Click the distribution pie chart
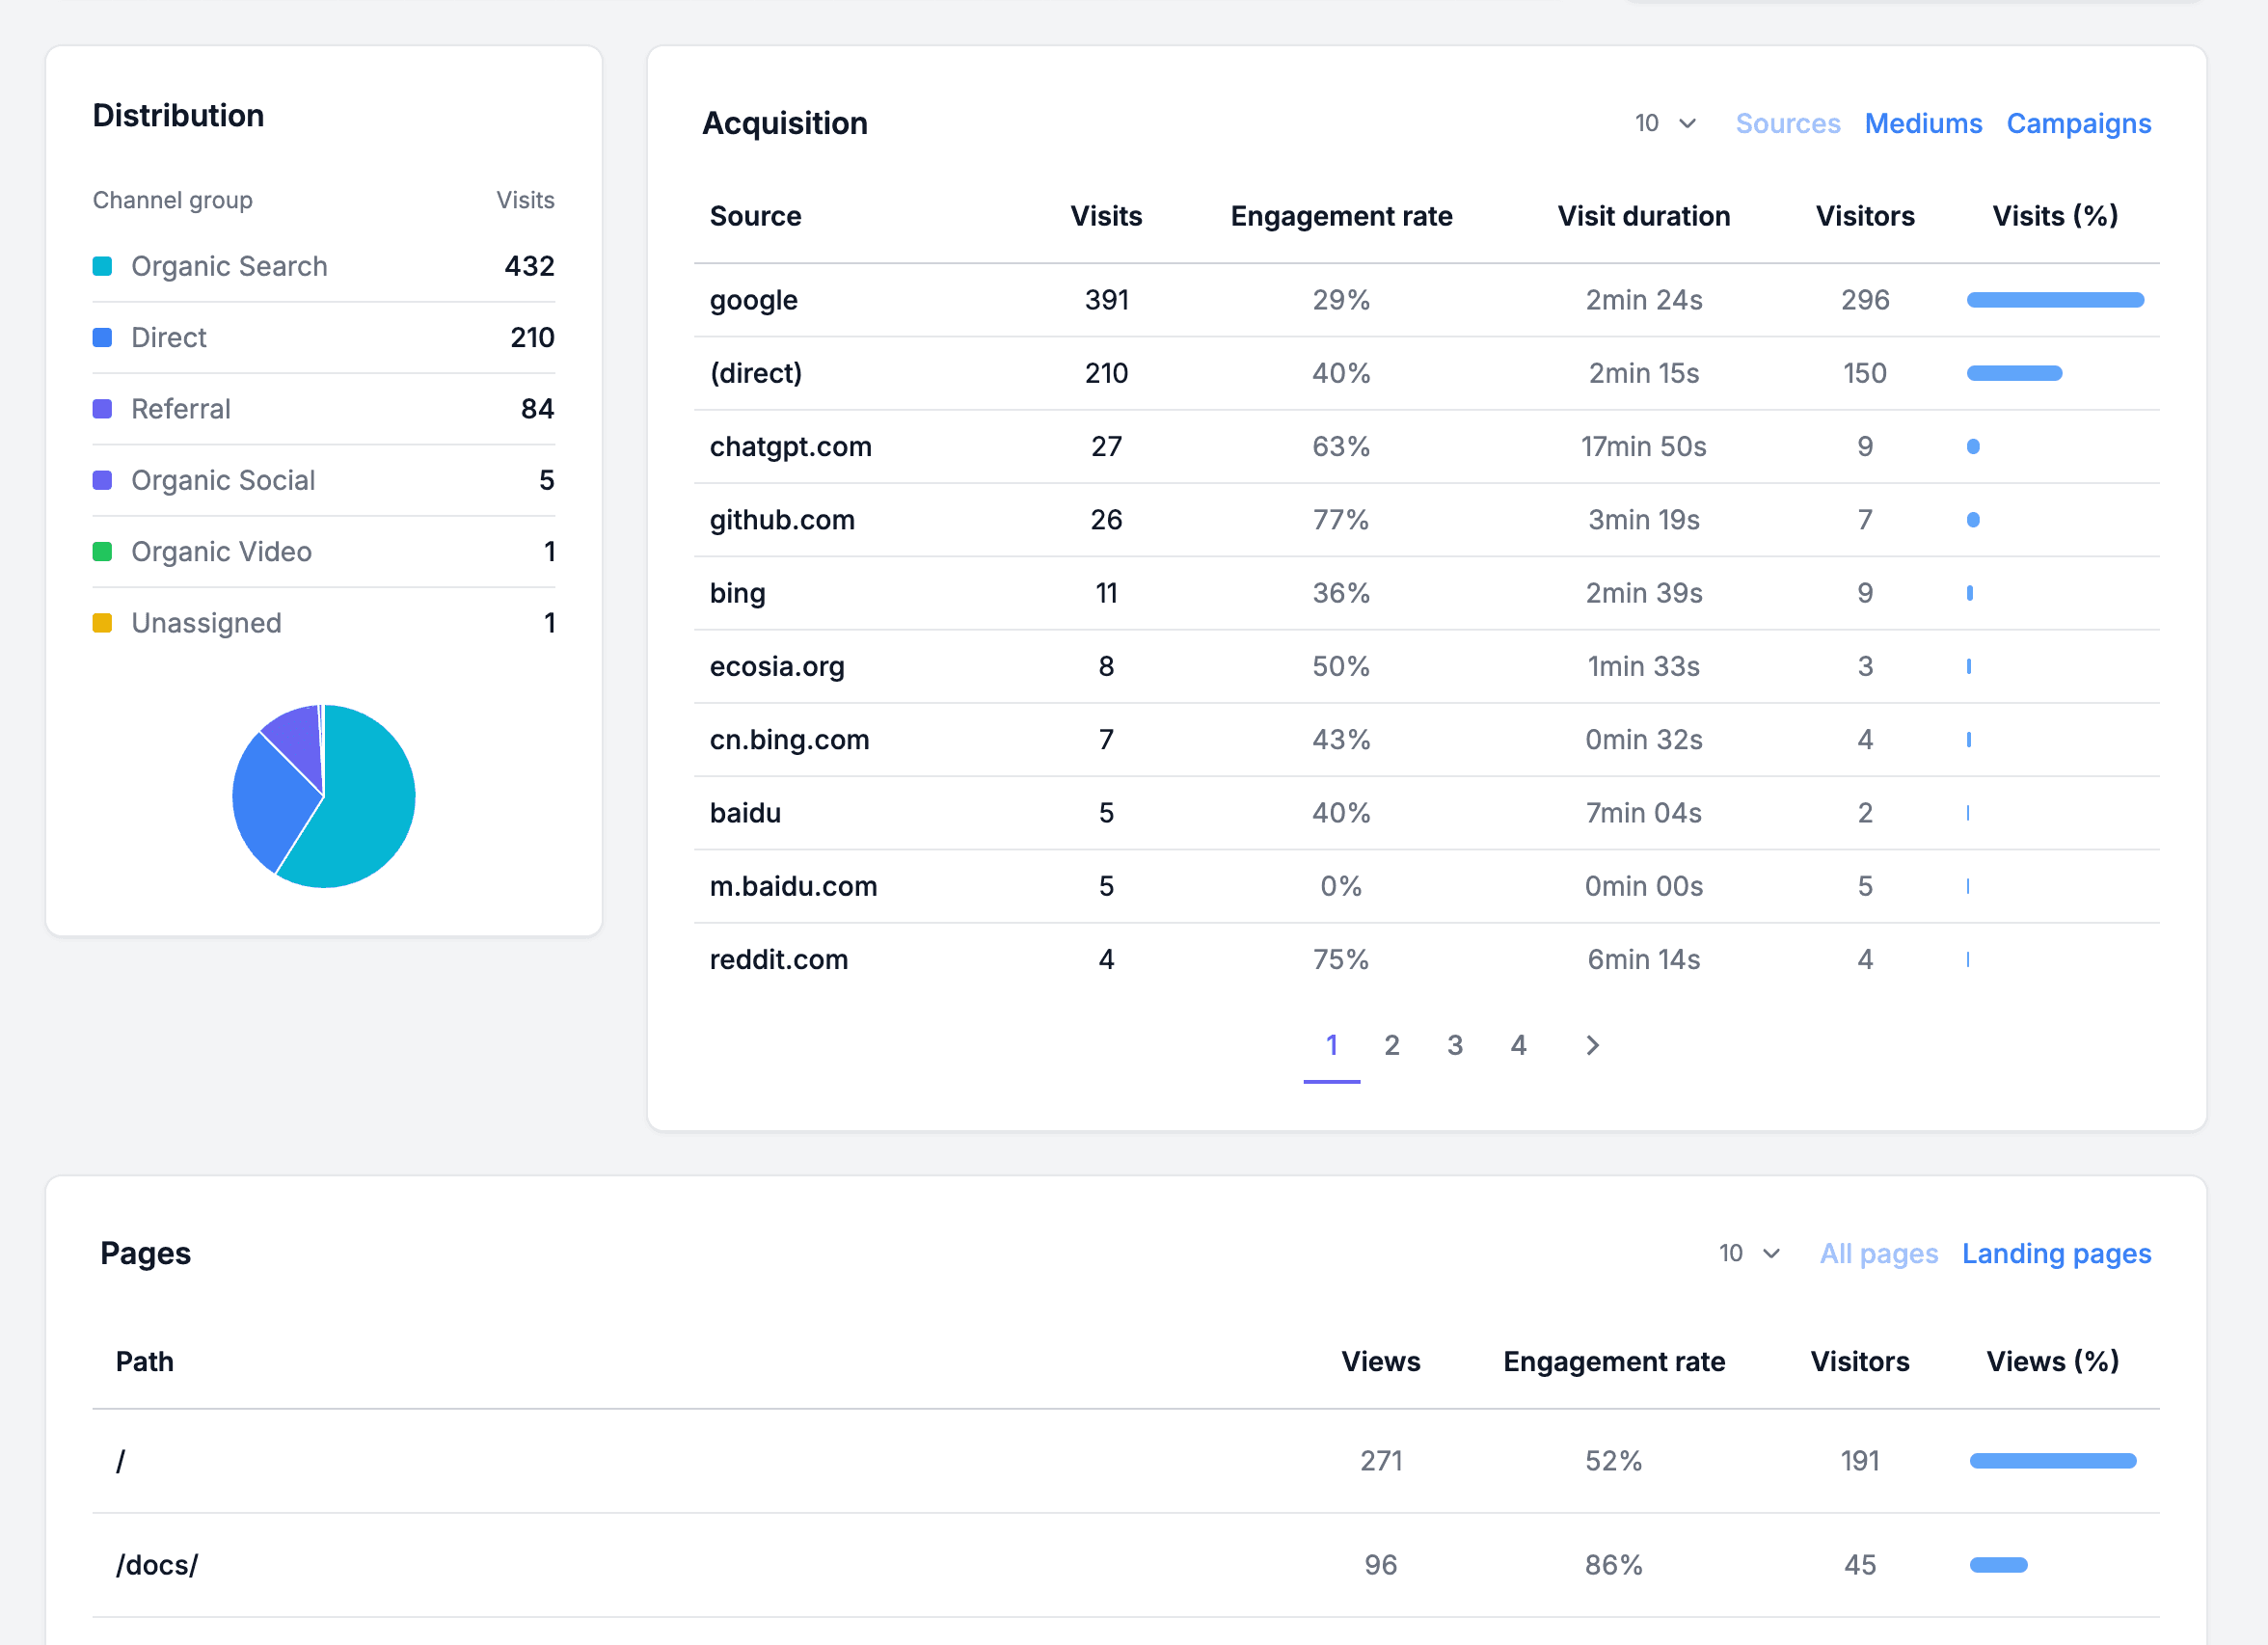 pyautogui.click(x=324, y=796)
